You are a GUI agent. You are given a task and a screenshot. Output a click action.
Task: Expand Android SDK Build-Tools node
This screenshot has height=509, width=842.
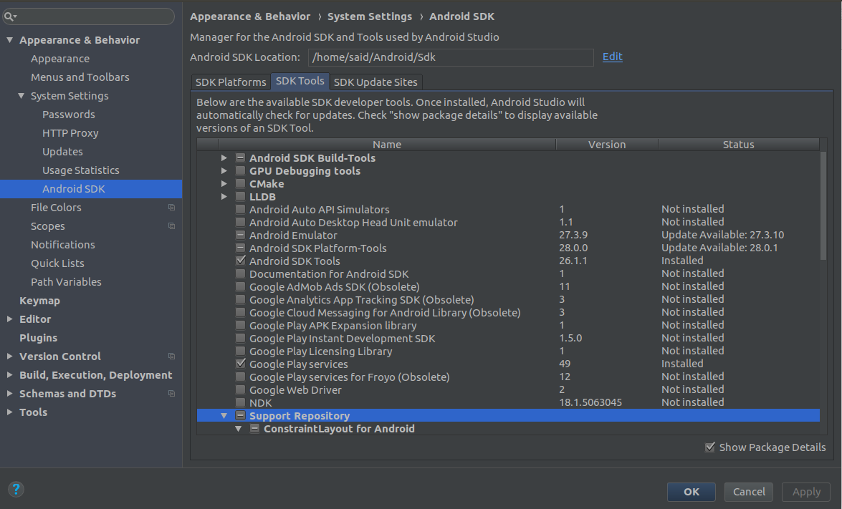[x=224, y=158]
